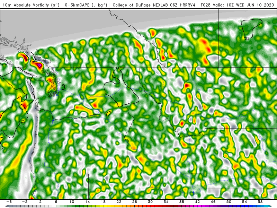Click 'College of DuPage NEXLAB' in the header
Screen dimensions: 277x208
click(141, 5)
